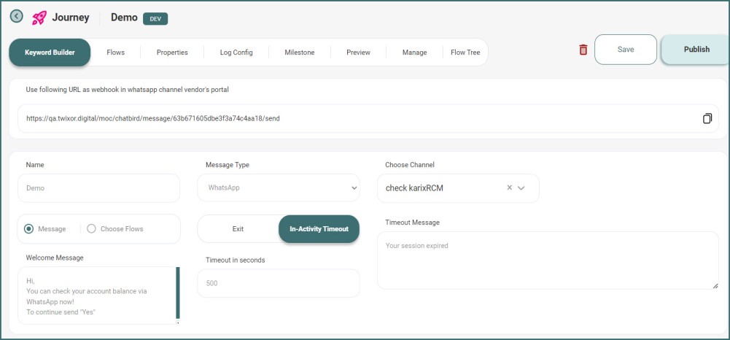Click the Timeout in seconds field
The width and height of the screenshot is (730, 340).
tap(278, 283)
